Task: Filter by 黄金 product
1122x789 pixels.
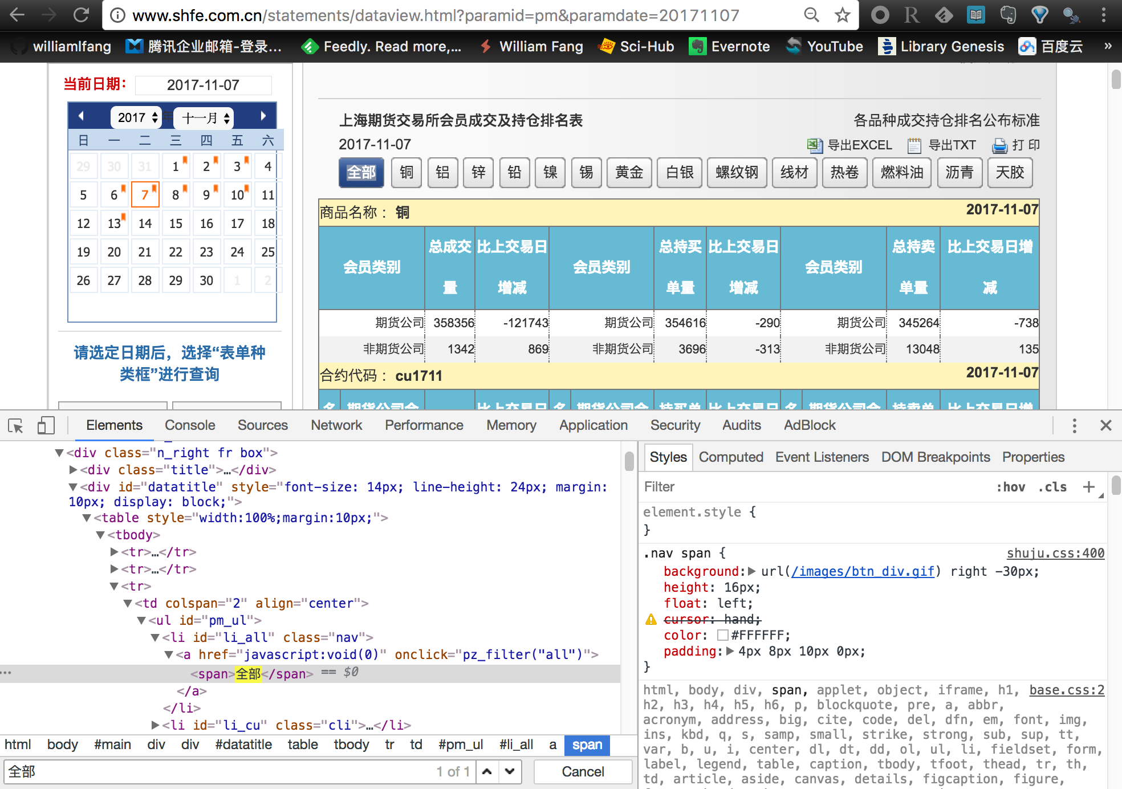Action: point(629,172)
